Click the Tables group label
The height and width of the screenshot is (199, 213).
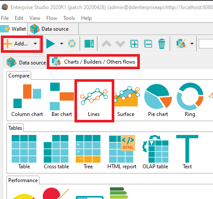tap(15, 128)
